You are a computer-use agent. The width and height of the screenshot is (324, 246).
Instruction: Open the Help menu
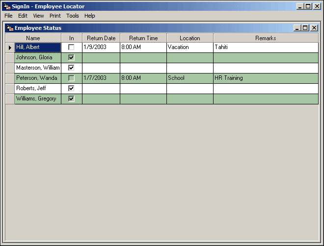(90, 16)
